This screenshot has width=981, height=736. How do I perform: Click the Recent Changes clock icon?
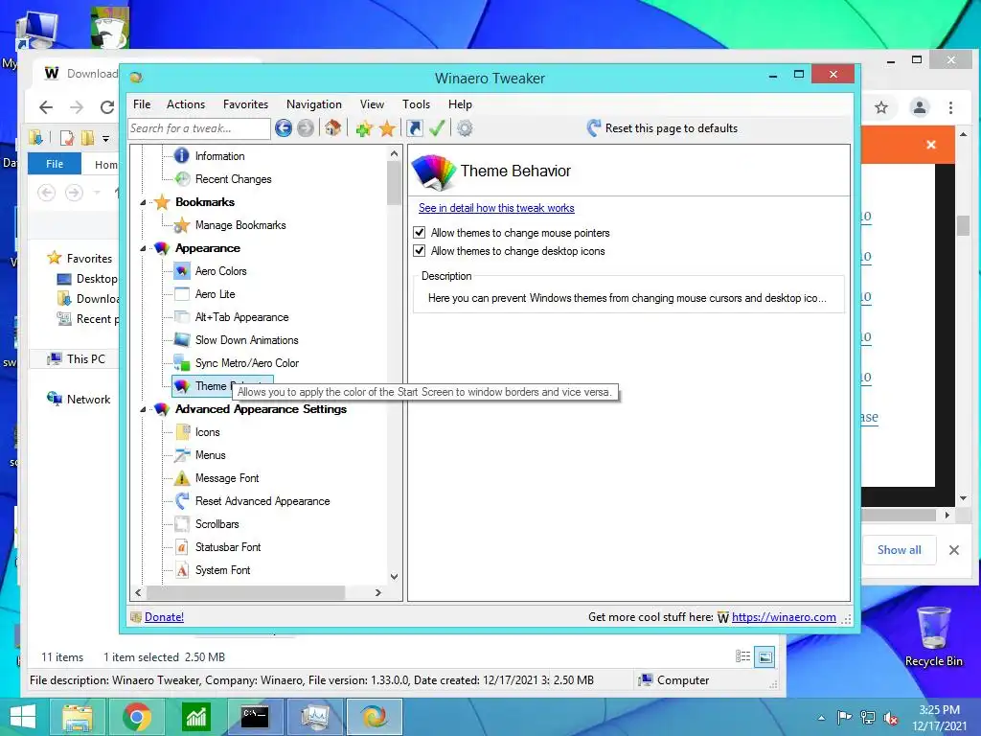click(x=182, y=179)
